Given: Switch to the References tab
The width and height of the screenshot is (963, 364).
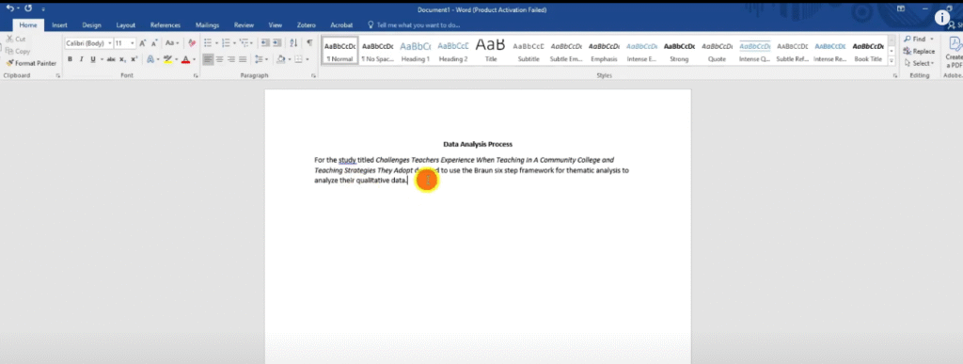Looking at the screenshot, I should pos(166,25).
